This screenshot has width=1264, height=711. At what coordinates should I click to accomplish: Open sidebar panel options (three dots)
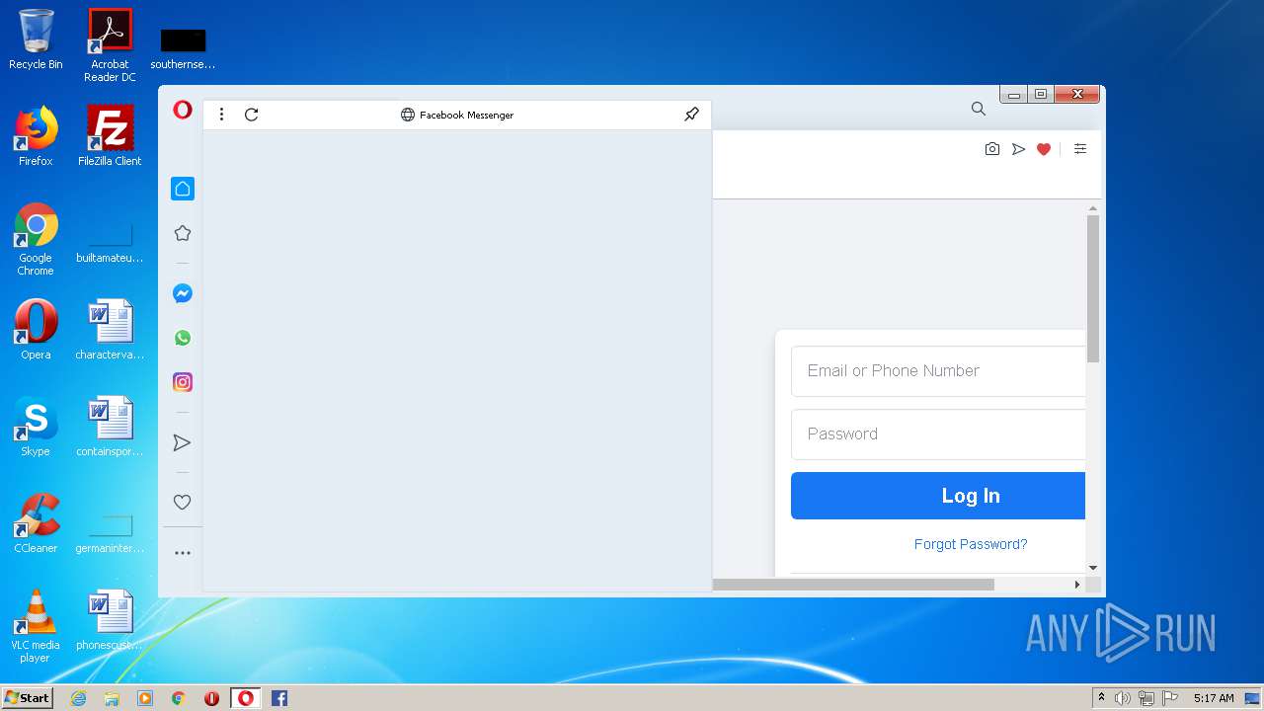point(221,115)
